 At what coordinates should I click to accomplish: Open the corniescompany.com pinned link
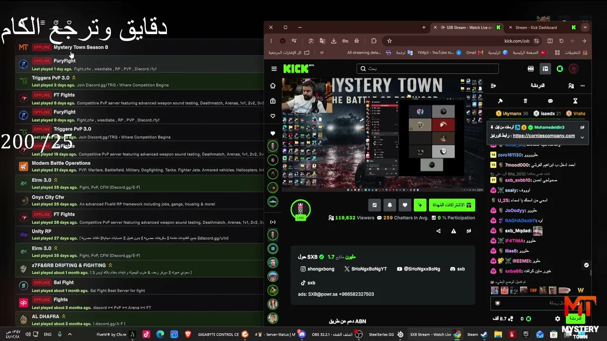click(543, 136)
